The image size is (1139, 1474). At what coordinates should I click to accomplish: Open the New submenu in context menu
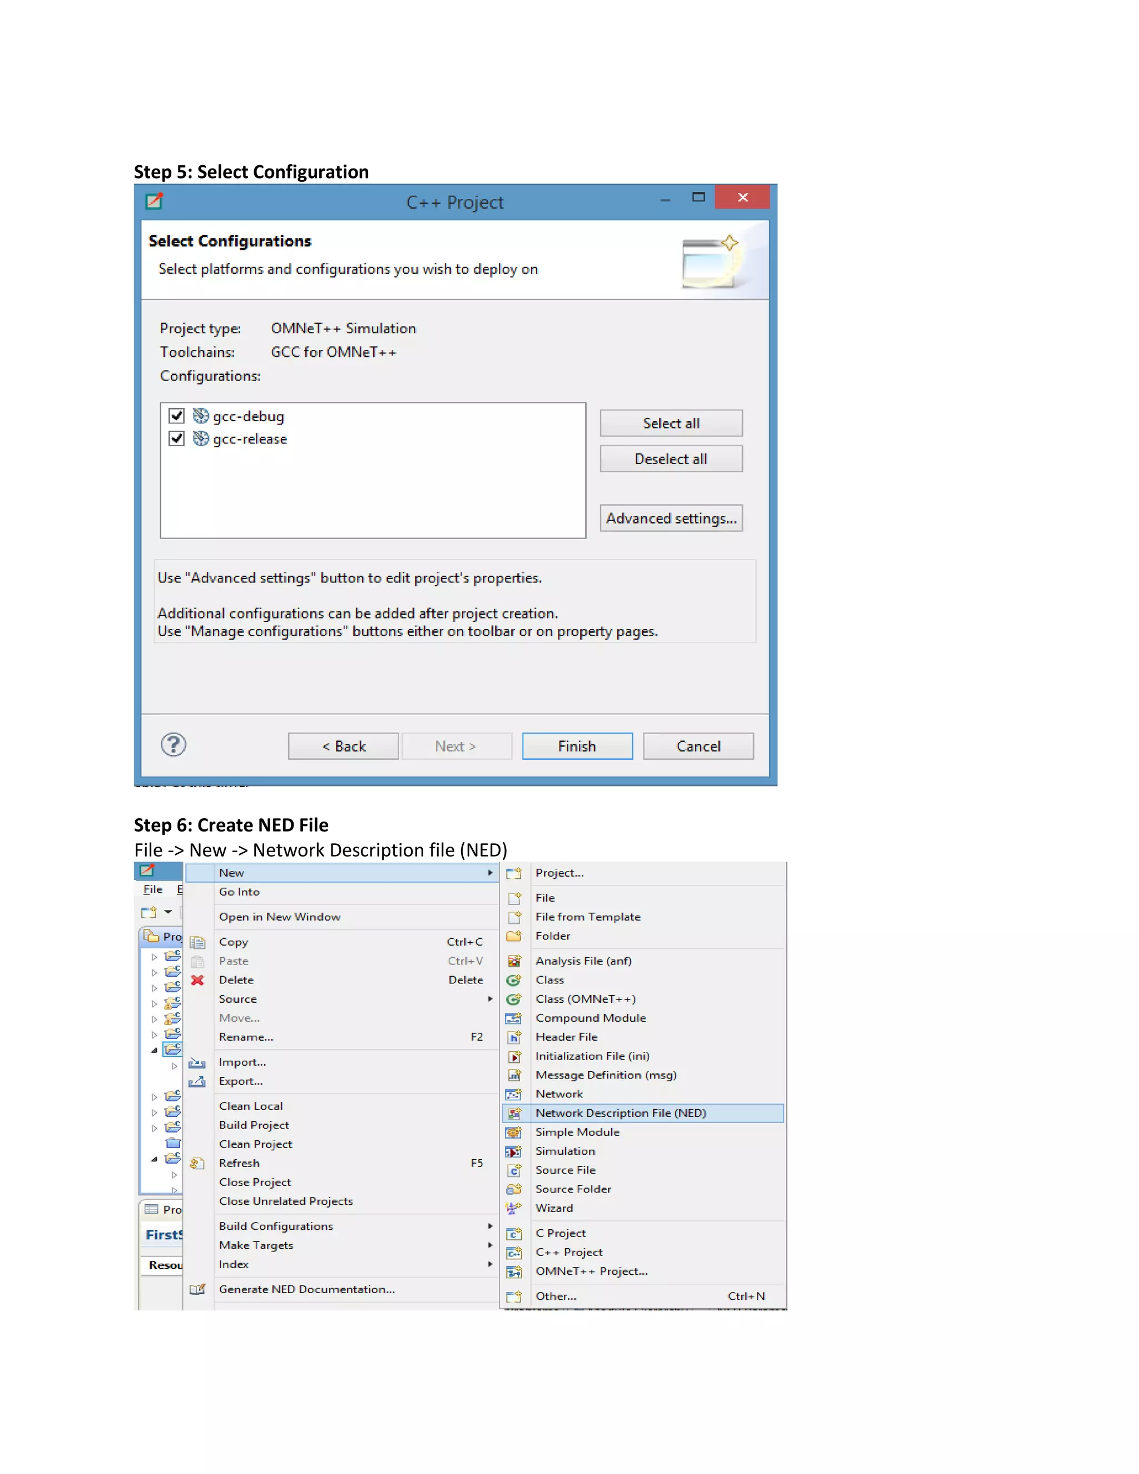[342, 873]
